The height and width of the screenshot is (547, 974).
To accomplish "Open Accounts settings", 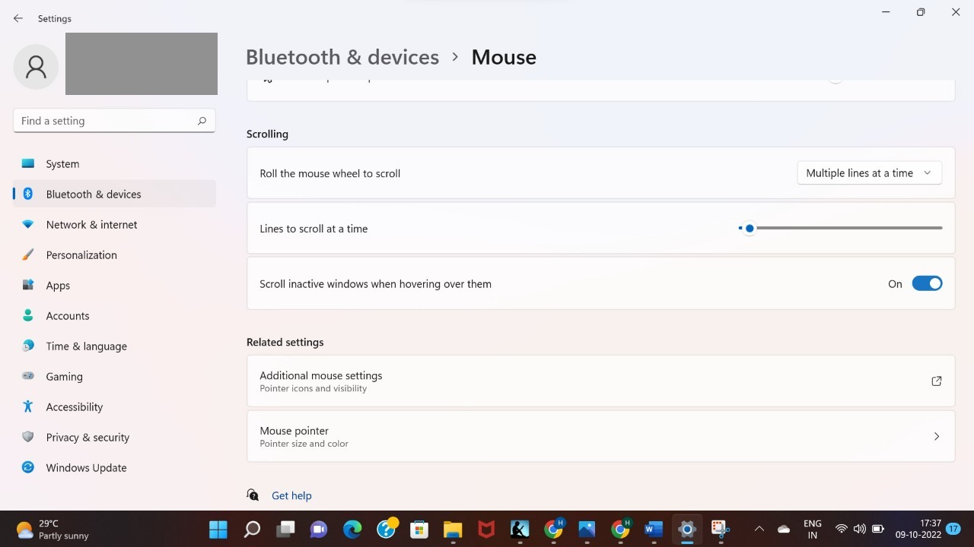I will pos(68,315).
